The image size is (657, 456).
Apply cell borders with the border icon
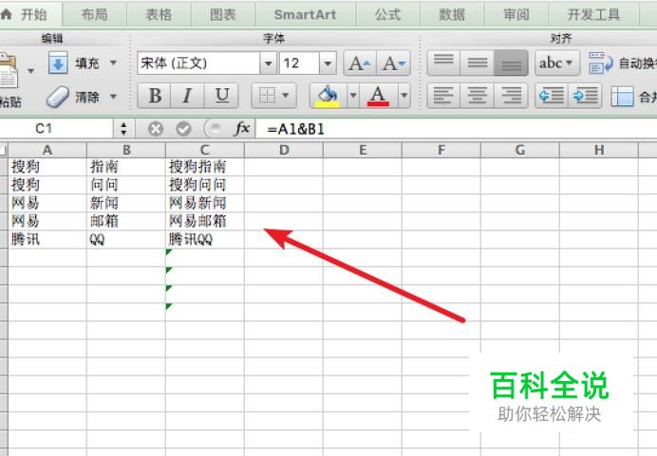pyautogui.click(x=267, y=96)
